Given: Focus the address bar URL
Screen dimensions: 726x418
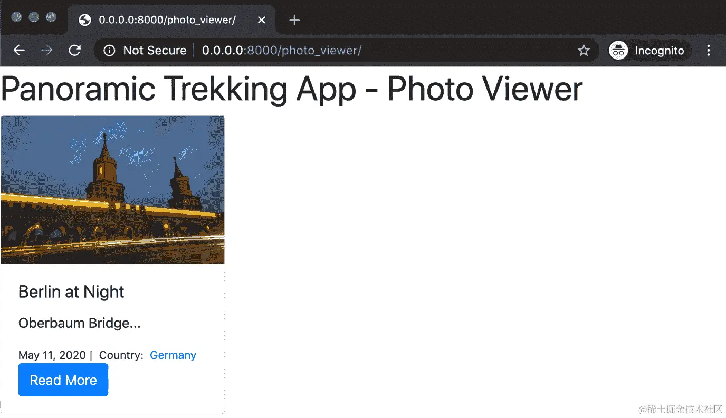Looking at the screenshot, I should [282, 51].
